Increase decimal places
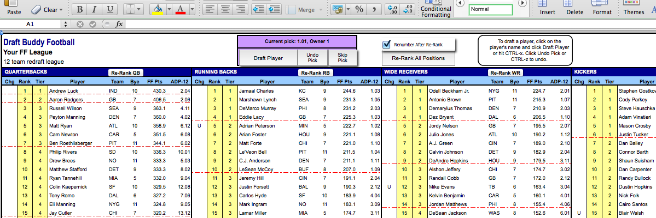 [392, 9]
